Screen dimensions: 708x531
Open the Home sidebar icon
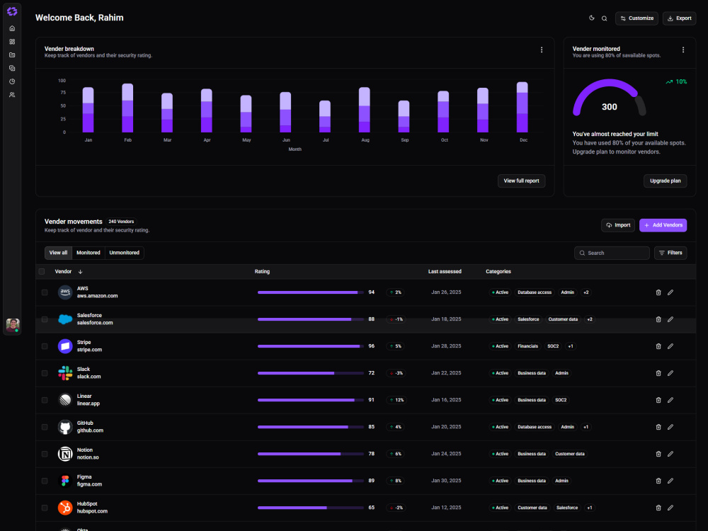click(x=12, y=28)
